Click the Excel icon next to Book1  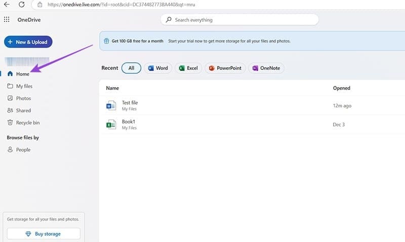111,125
